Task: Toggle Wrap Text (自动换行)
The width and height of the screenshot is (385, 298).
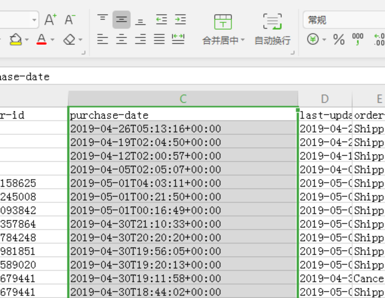Action: (x=273, y=29)
